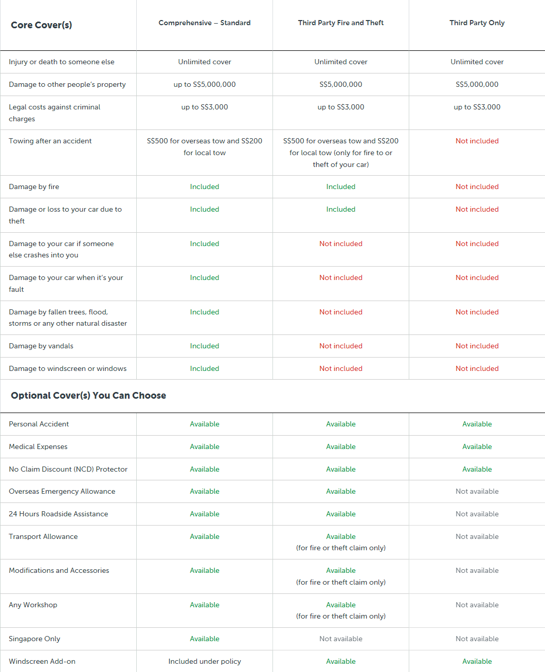Viewport: 545px width, 672px height.
Task: Click 'Any Workshop' row label
Action: 33,605
